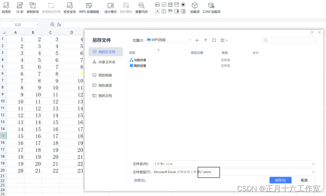The height and width of the screenshot is (196, 326).
Task: Click 查看代码 view code icon
Action: tap(141, 8)
